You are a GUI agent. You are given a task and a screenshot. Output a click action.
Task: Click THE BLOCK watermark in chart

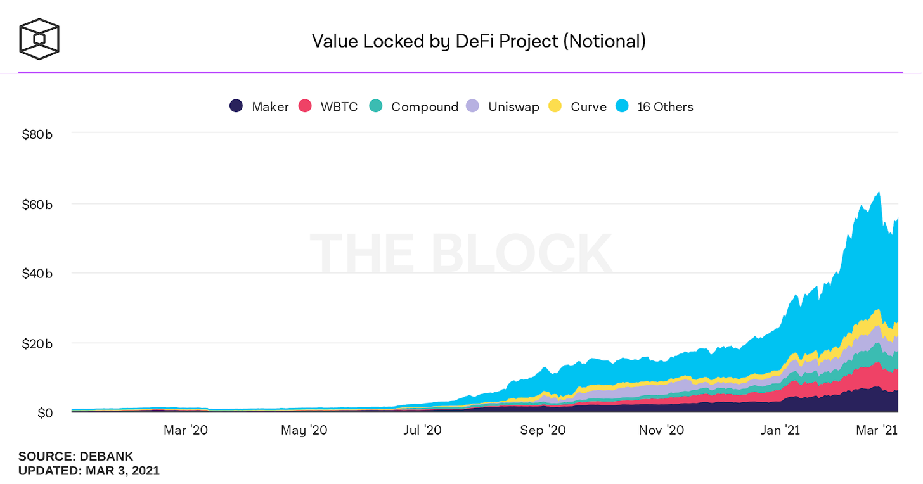coord(461,253)
